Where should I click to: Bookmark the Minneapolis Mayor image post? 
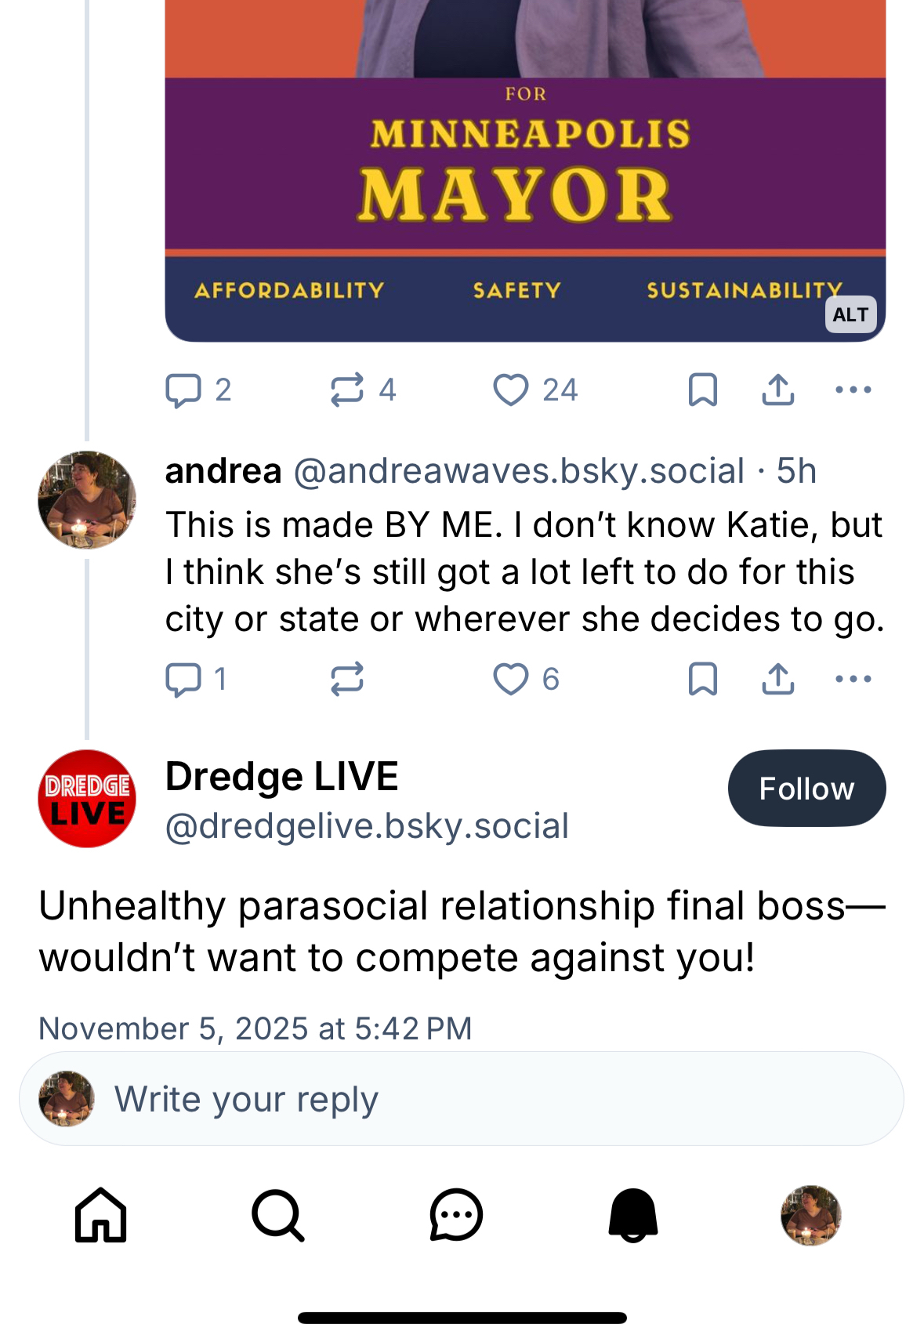702,390
